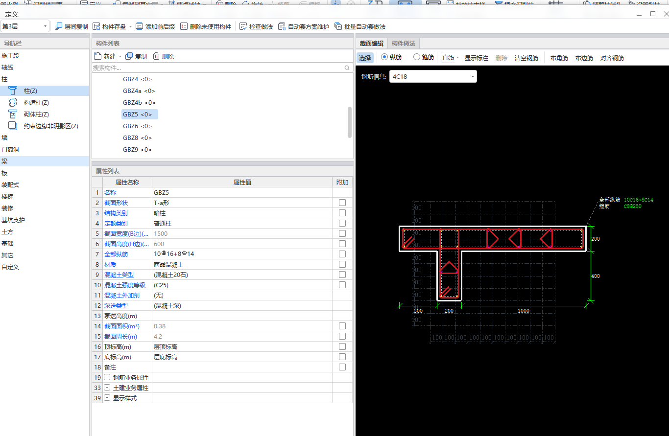The height and width of the screenshot is (436, 669).
Task: Click the 清空钢筋 button
Action: 526,58
